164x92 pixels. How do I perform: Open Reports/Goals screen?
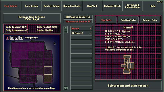click(72, 6)
